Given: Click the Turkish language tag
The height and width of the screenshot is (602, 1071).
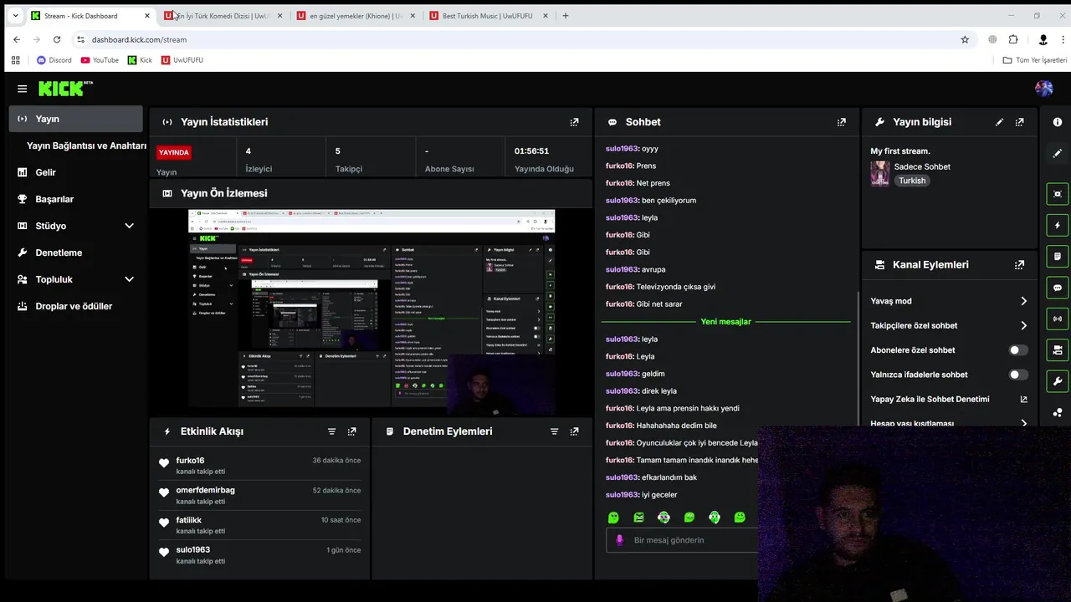Looking at the screenshot, I should tap(912, 181).
